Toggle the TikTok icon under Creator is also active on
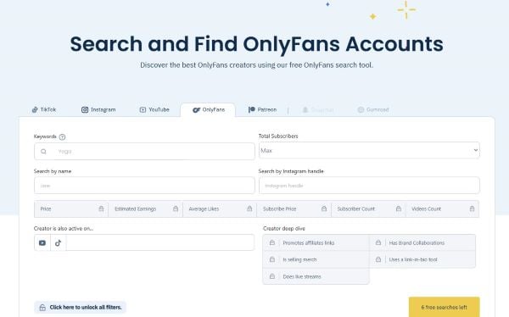This screenshot has width=509, height=317. [x=58, y=242]
